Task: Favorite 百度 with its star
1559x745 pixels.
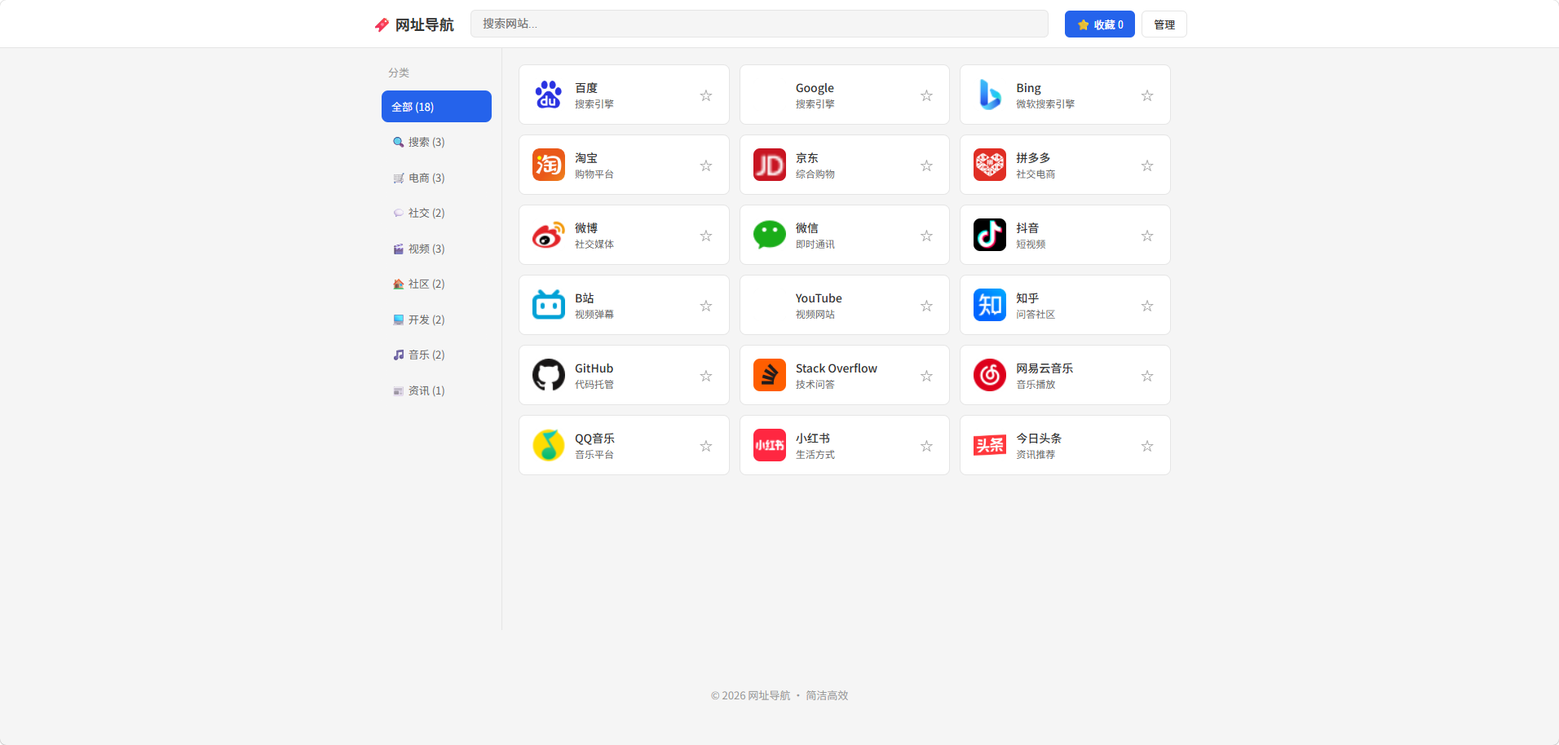Action: pyautogui.click(x=706, y=95)
